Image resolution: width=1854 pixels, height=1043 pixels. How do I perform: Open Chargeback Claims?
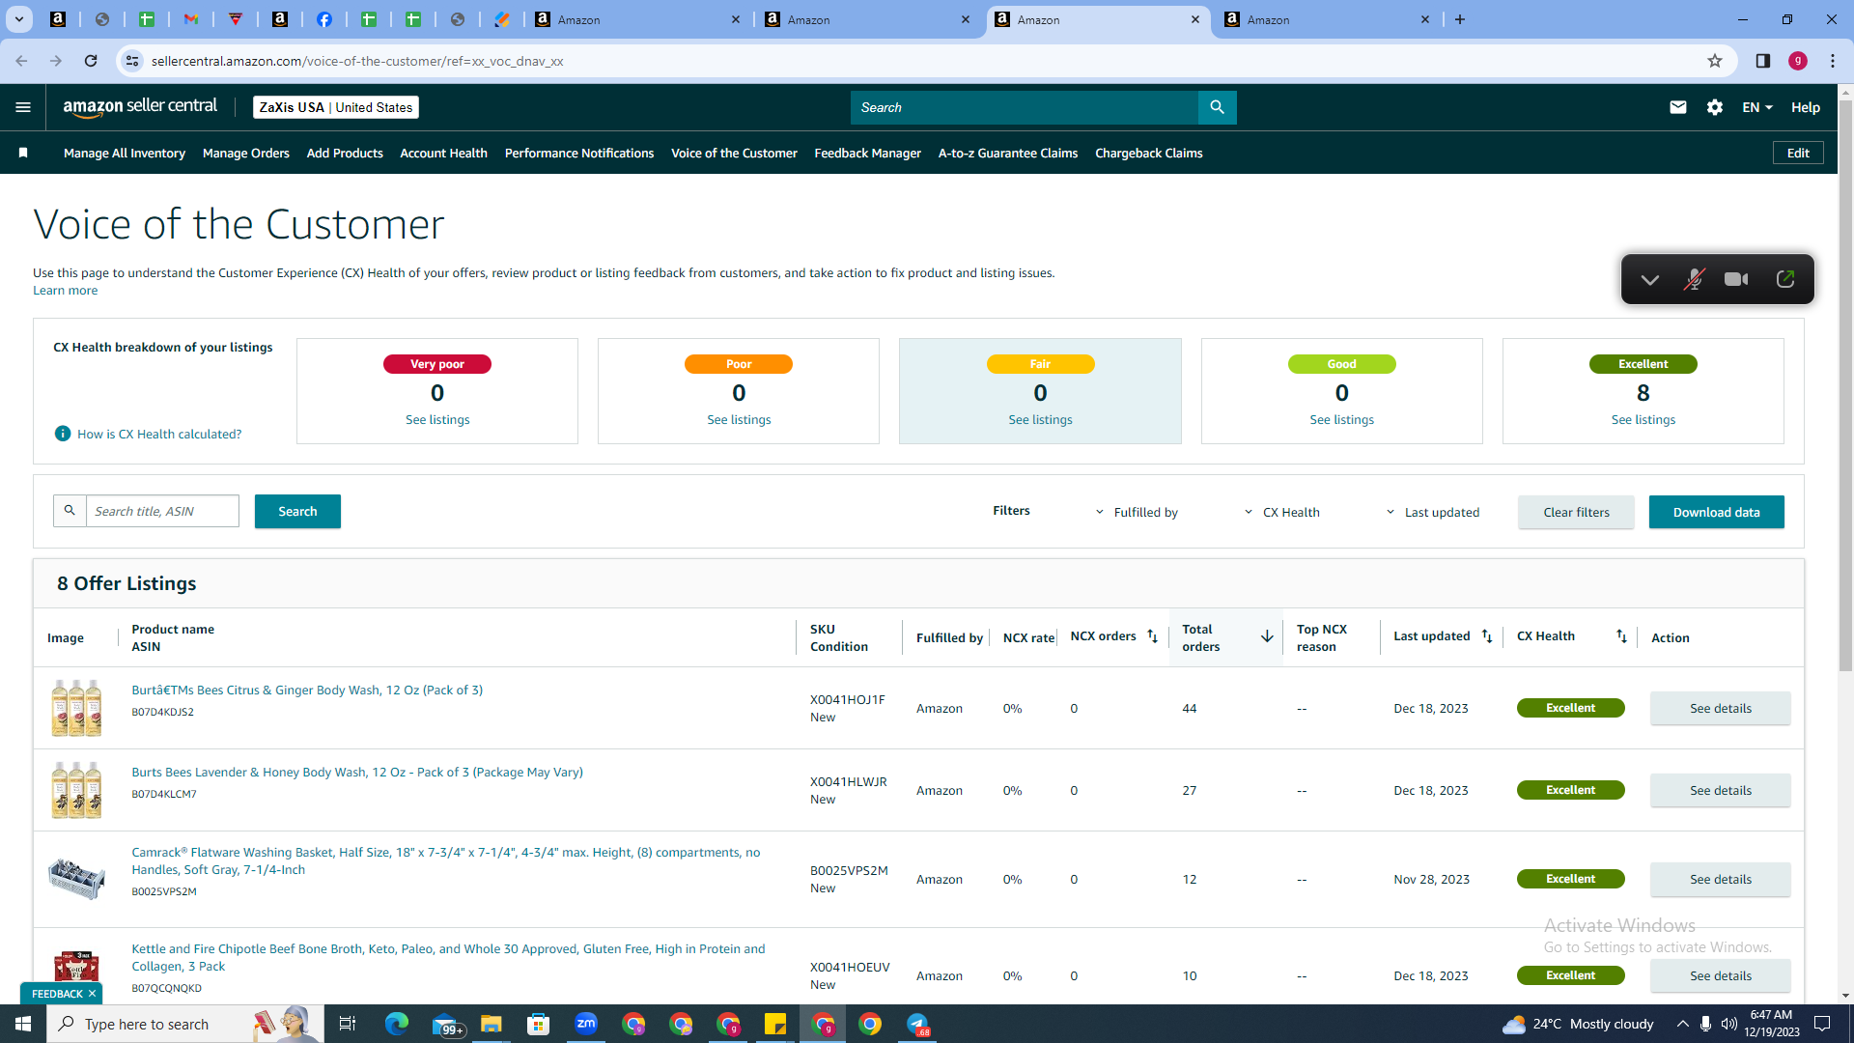pos(1149,153)
